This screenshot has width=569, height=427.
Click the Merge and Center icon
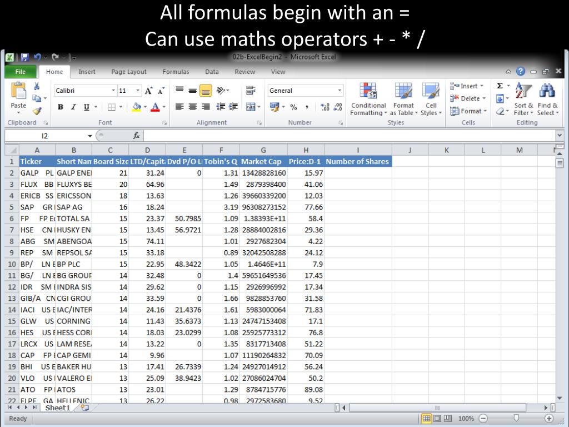point(251,107)
